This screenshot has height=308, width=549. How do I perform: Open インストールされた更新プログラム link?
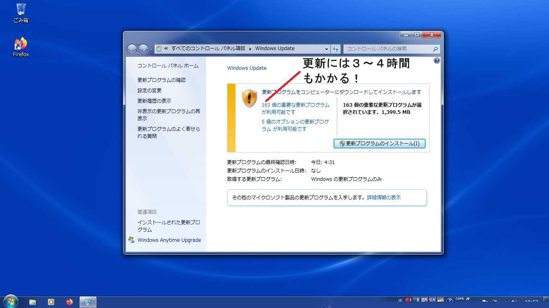[x=169, y=226]
